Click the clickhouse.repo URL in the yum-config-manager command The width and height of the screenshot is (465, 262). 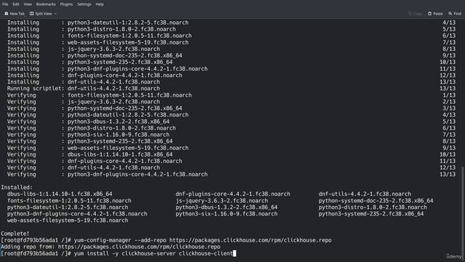click(x=250, y=240)
